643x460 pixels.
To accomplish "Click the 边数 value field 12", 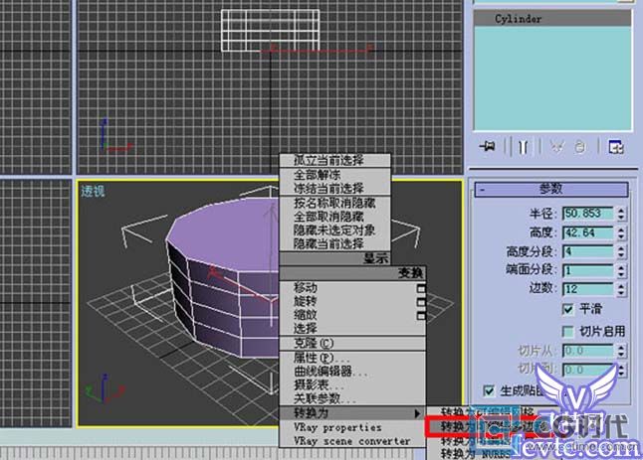I will pos(587,289).
